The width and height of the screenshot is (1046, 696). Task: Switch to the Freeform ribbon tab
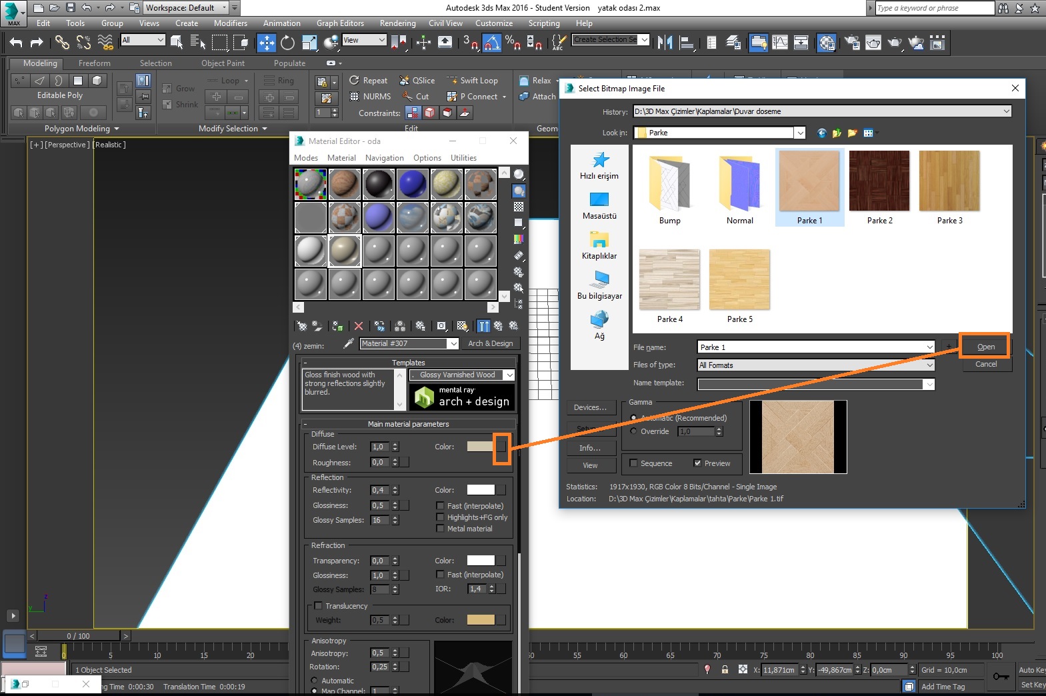click(94, 63)
